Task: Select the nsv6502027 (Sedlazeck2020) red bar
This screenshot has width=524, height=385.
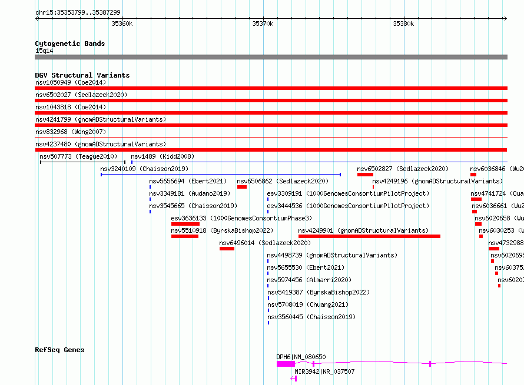Action: [271, 101]
